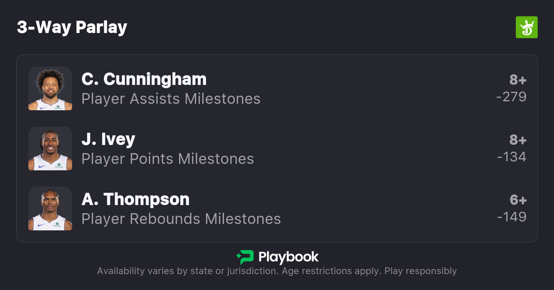Click the -149 odds for Thompson
This screenshot has height=290, width=554.
pyautogui.click(x=512, y=217)
